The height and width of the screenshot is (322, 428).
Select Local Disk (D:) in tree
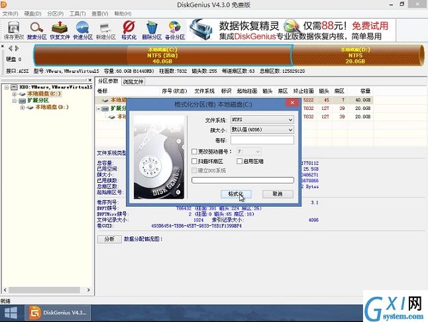(x=52, y=107)
